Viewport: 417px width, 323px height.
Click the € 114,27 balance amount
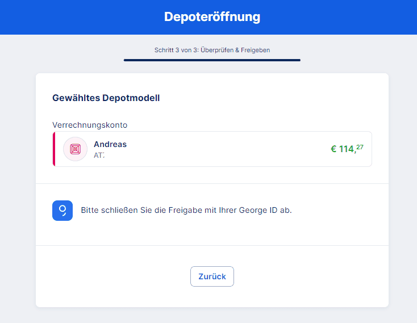[x=347, y=149]
